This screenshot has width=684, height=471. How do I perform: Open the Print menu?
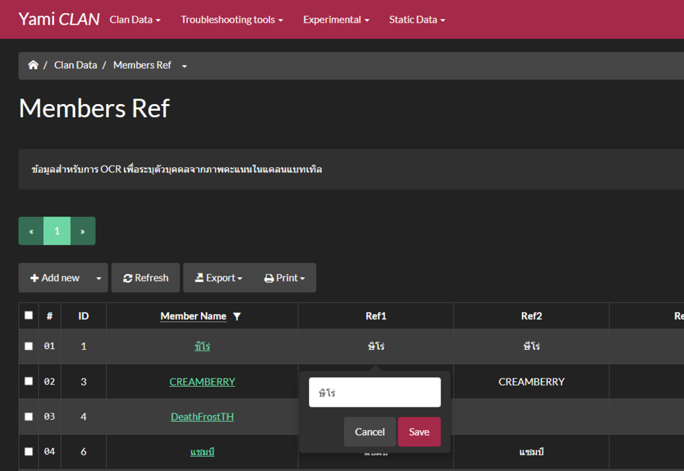click(x=285, y=278)
